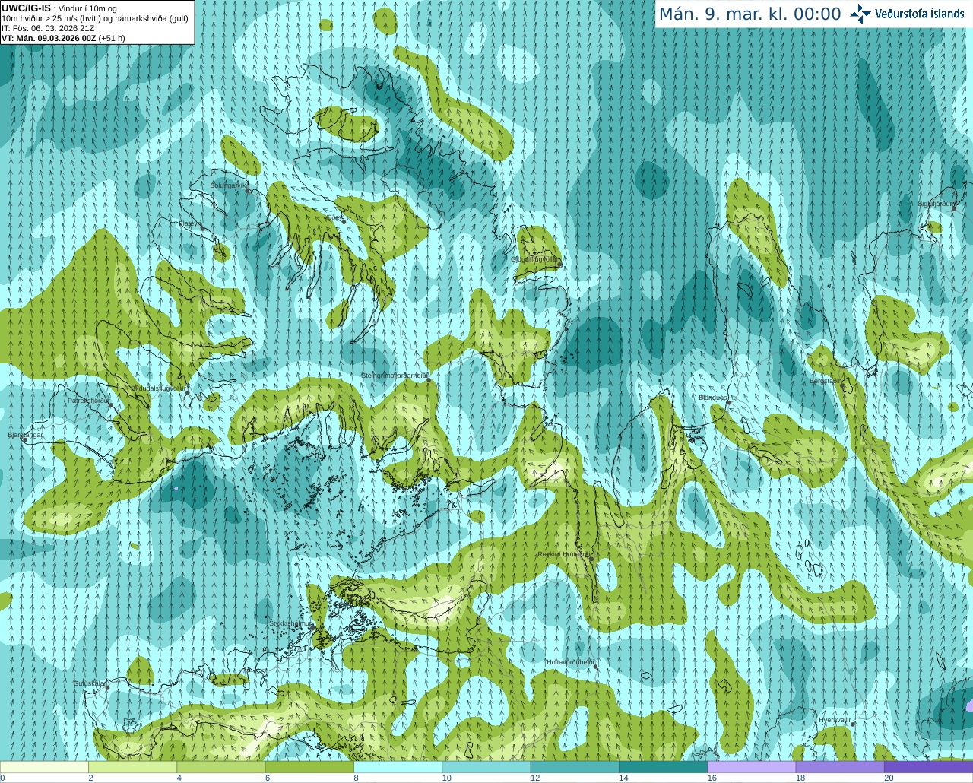This screenshot has width=973, height=783.
Task: Click the Bergstaðir station label
Action: coord(823,381)
